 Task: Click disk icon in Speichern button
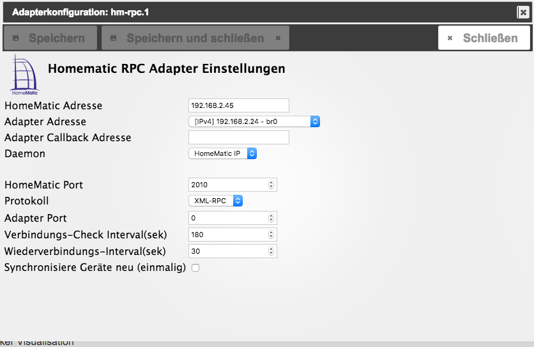(x=16, y=38)
